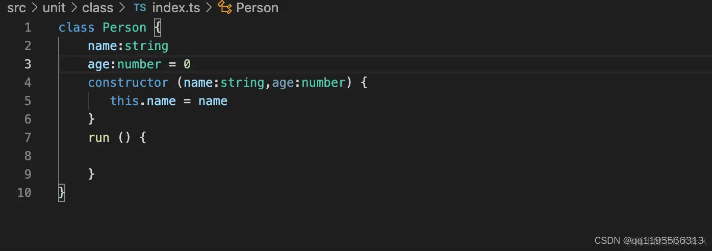Click the TS file icon in breadcrumb

tap(139, 8)
